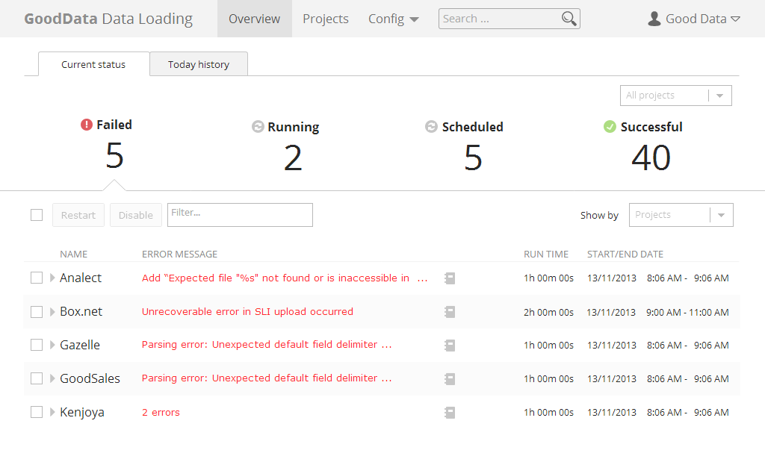765x459 pixels.
Task: Show the Successful count of 40
Action: [651, 158]
